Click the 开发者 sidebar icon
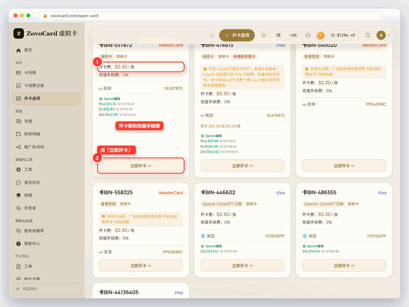The image size is (409, 307). (x=19, y=208)
